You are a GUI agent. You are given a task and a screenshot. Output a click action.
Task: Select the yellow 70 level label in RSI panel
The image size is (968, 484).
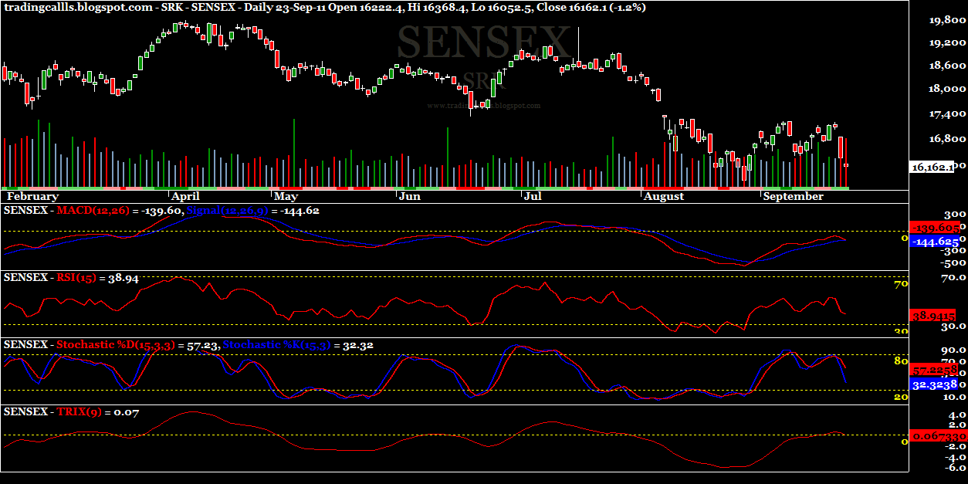point(899,285)
